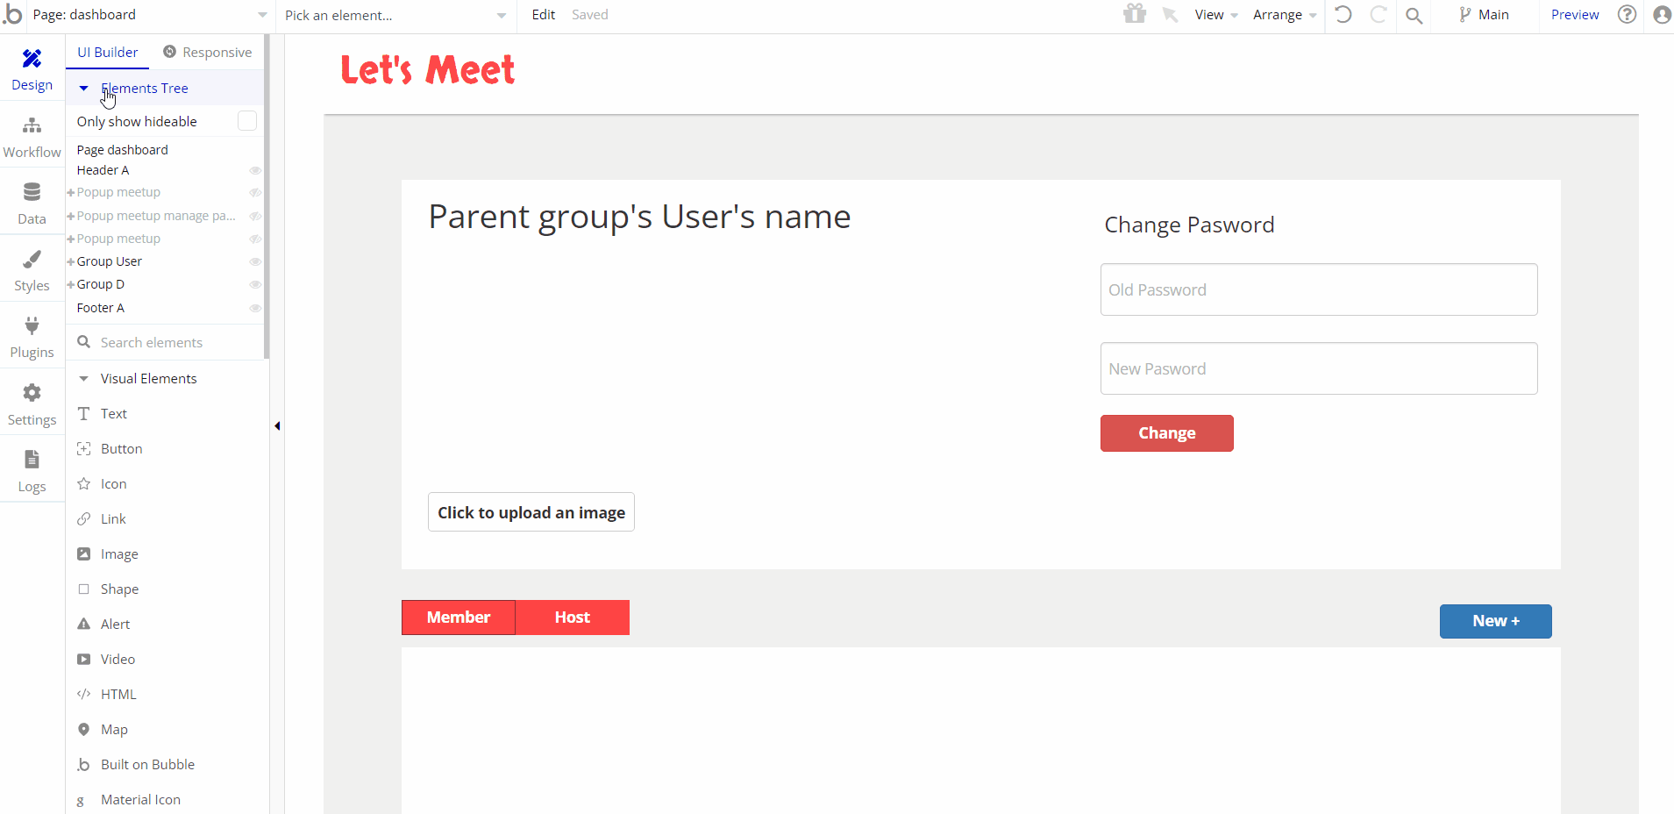1674x814 pixels.
Task: Open the Workflow tab in the sidebar
Action: (x=32, y=138)
